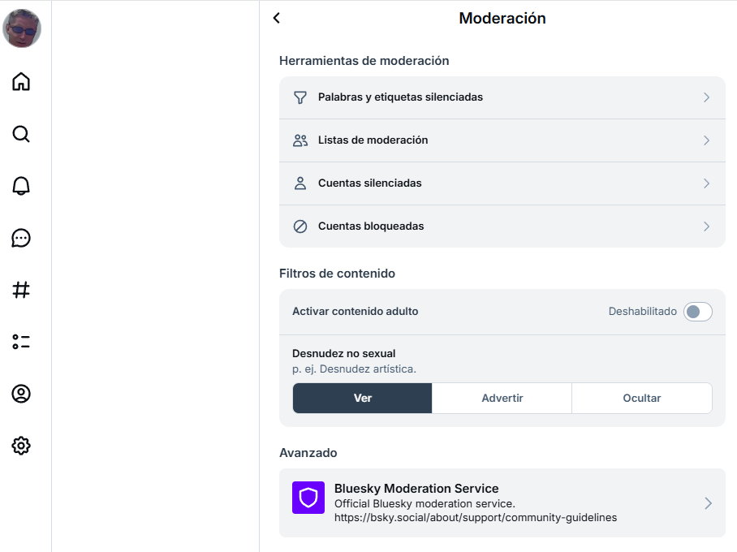
Task: Click the Bluesky Moderation Service title
Action: click(x=416, y=489)
